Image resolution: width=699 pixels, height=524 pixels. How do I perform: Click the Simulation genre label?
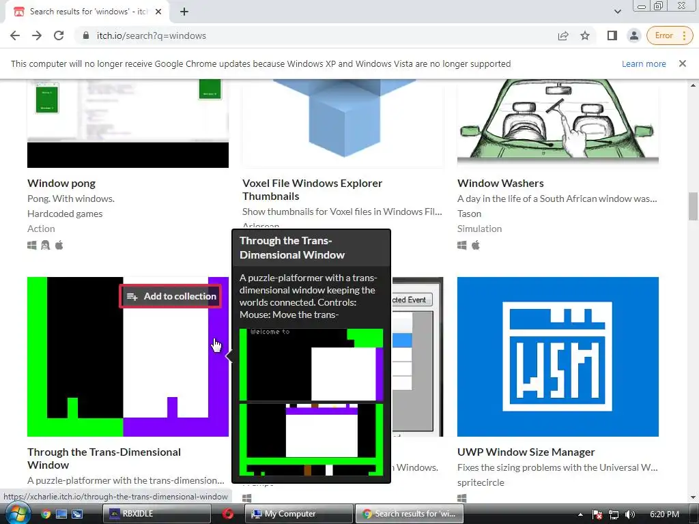480,229
